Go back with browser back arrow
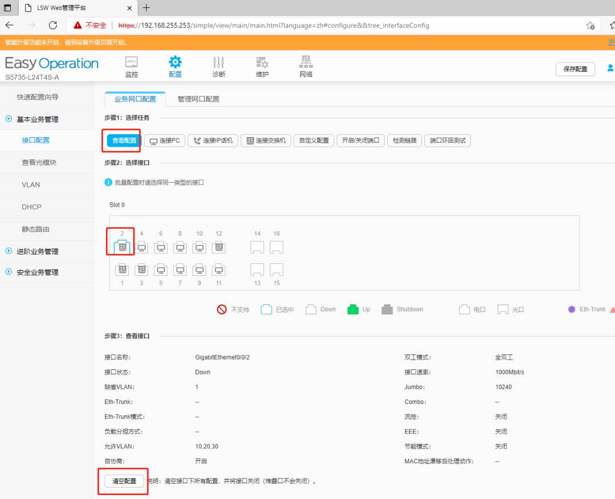This screenshot has height=499, width=615. pyautogui.click(x=10, y=25)
